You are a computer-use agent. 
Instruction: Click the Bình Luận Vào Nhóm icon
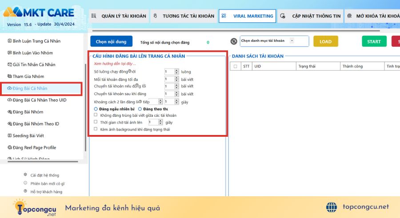click(x=9, y=53)
